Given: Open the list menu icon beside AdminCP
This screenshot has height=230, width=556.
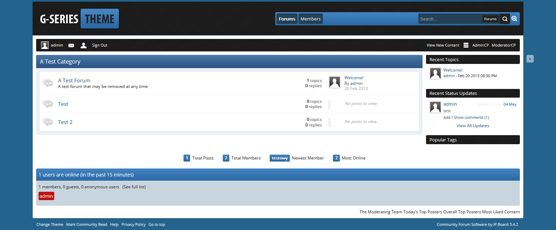Looking at the screenshot, I should (x=466, y=45).
